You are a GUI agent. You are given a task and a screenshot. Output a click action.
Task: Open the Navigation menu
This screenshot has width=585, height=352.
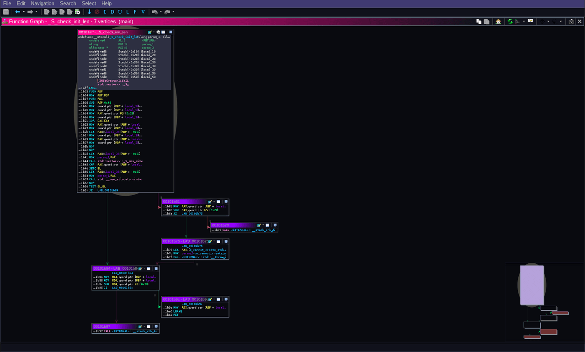pos(43,3)
